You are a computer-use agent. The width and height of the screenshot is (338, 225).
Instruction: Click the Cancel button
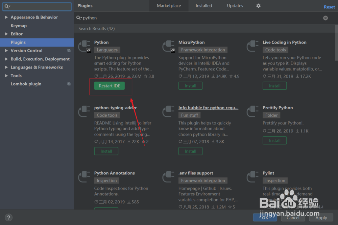[x=293, y=218]
